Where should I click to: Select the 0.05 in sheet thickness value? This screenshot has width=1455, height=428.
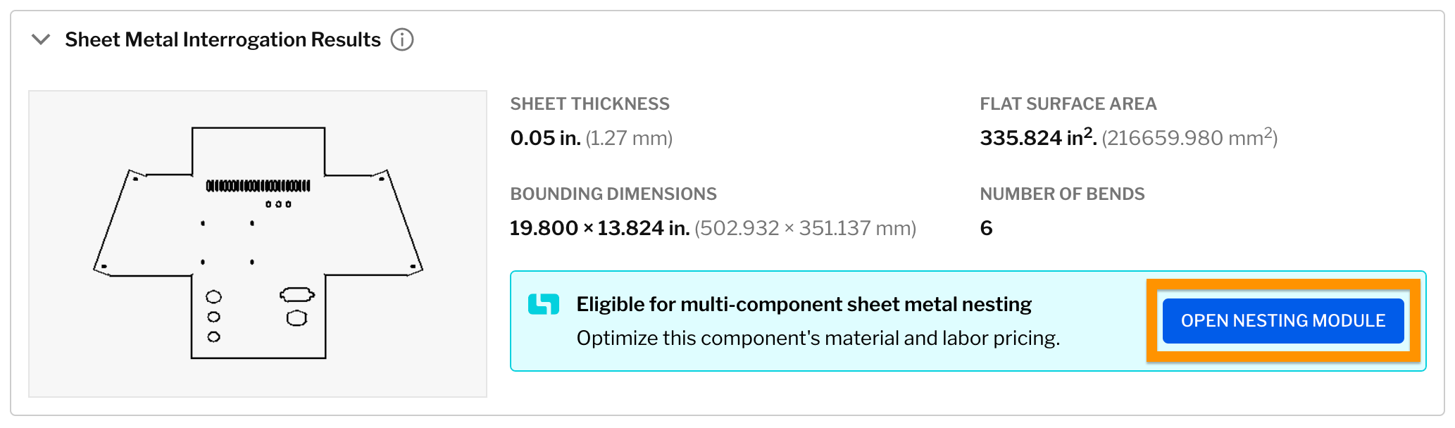click(546, 138)
